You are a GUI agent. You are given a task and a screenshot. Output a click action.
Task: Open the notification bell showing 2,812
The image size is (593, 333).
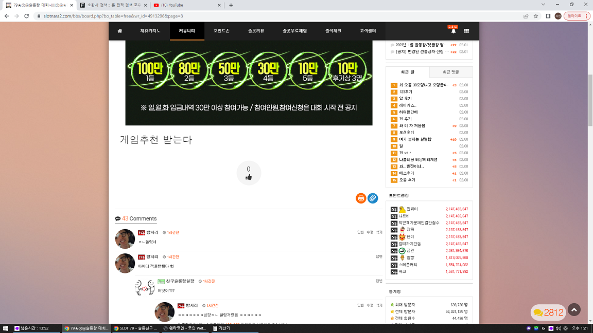[453, 30]
